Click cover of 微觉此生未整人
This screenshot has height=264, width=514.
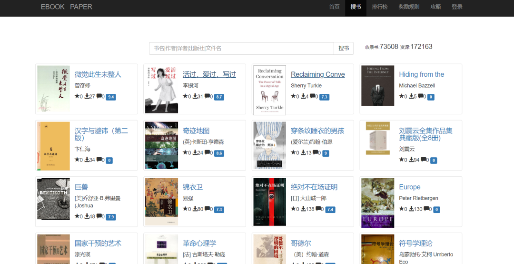pos(53,89)
